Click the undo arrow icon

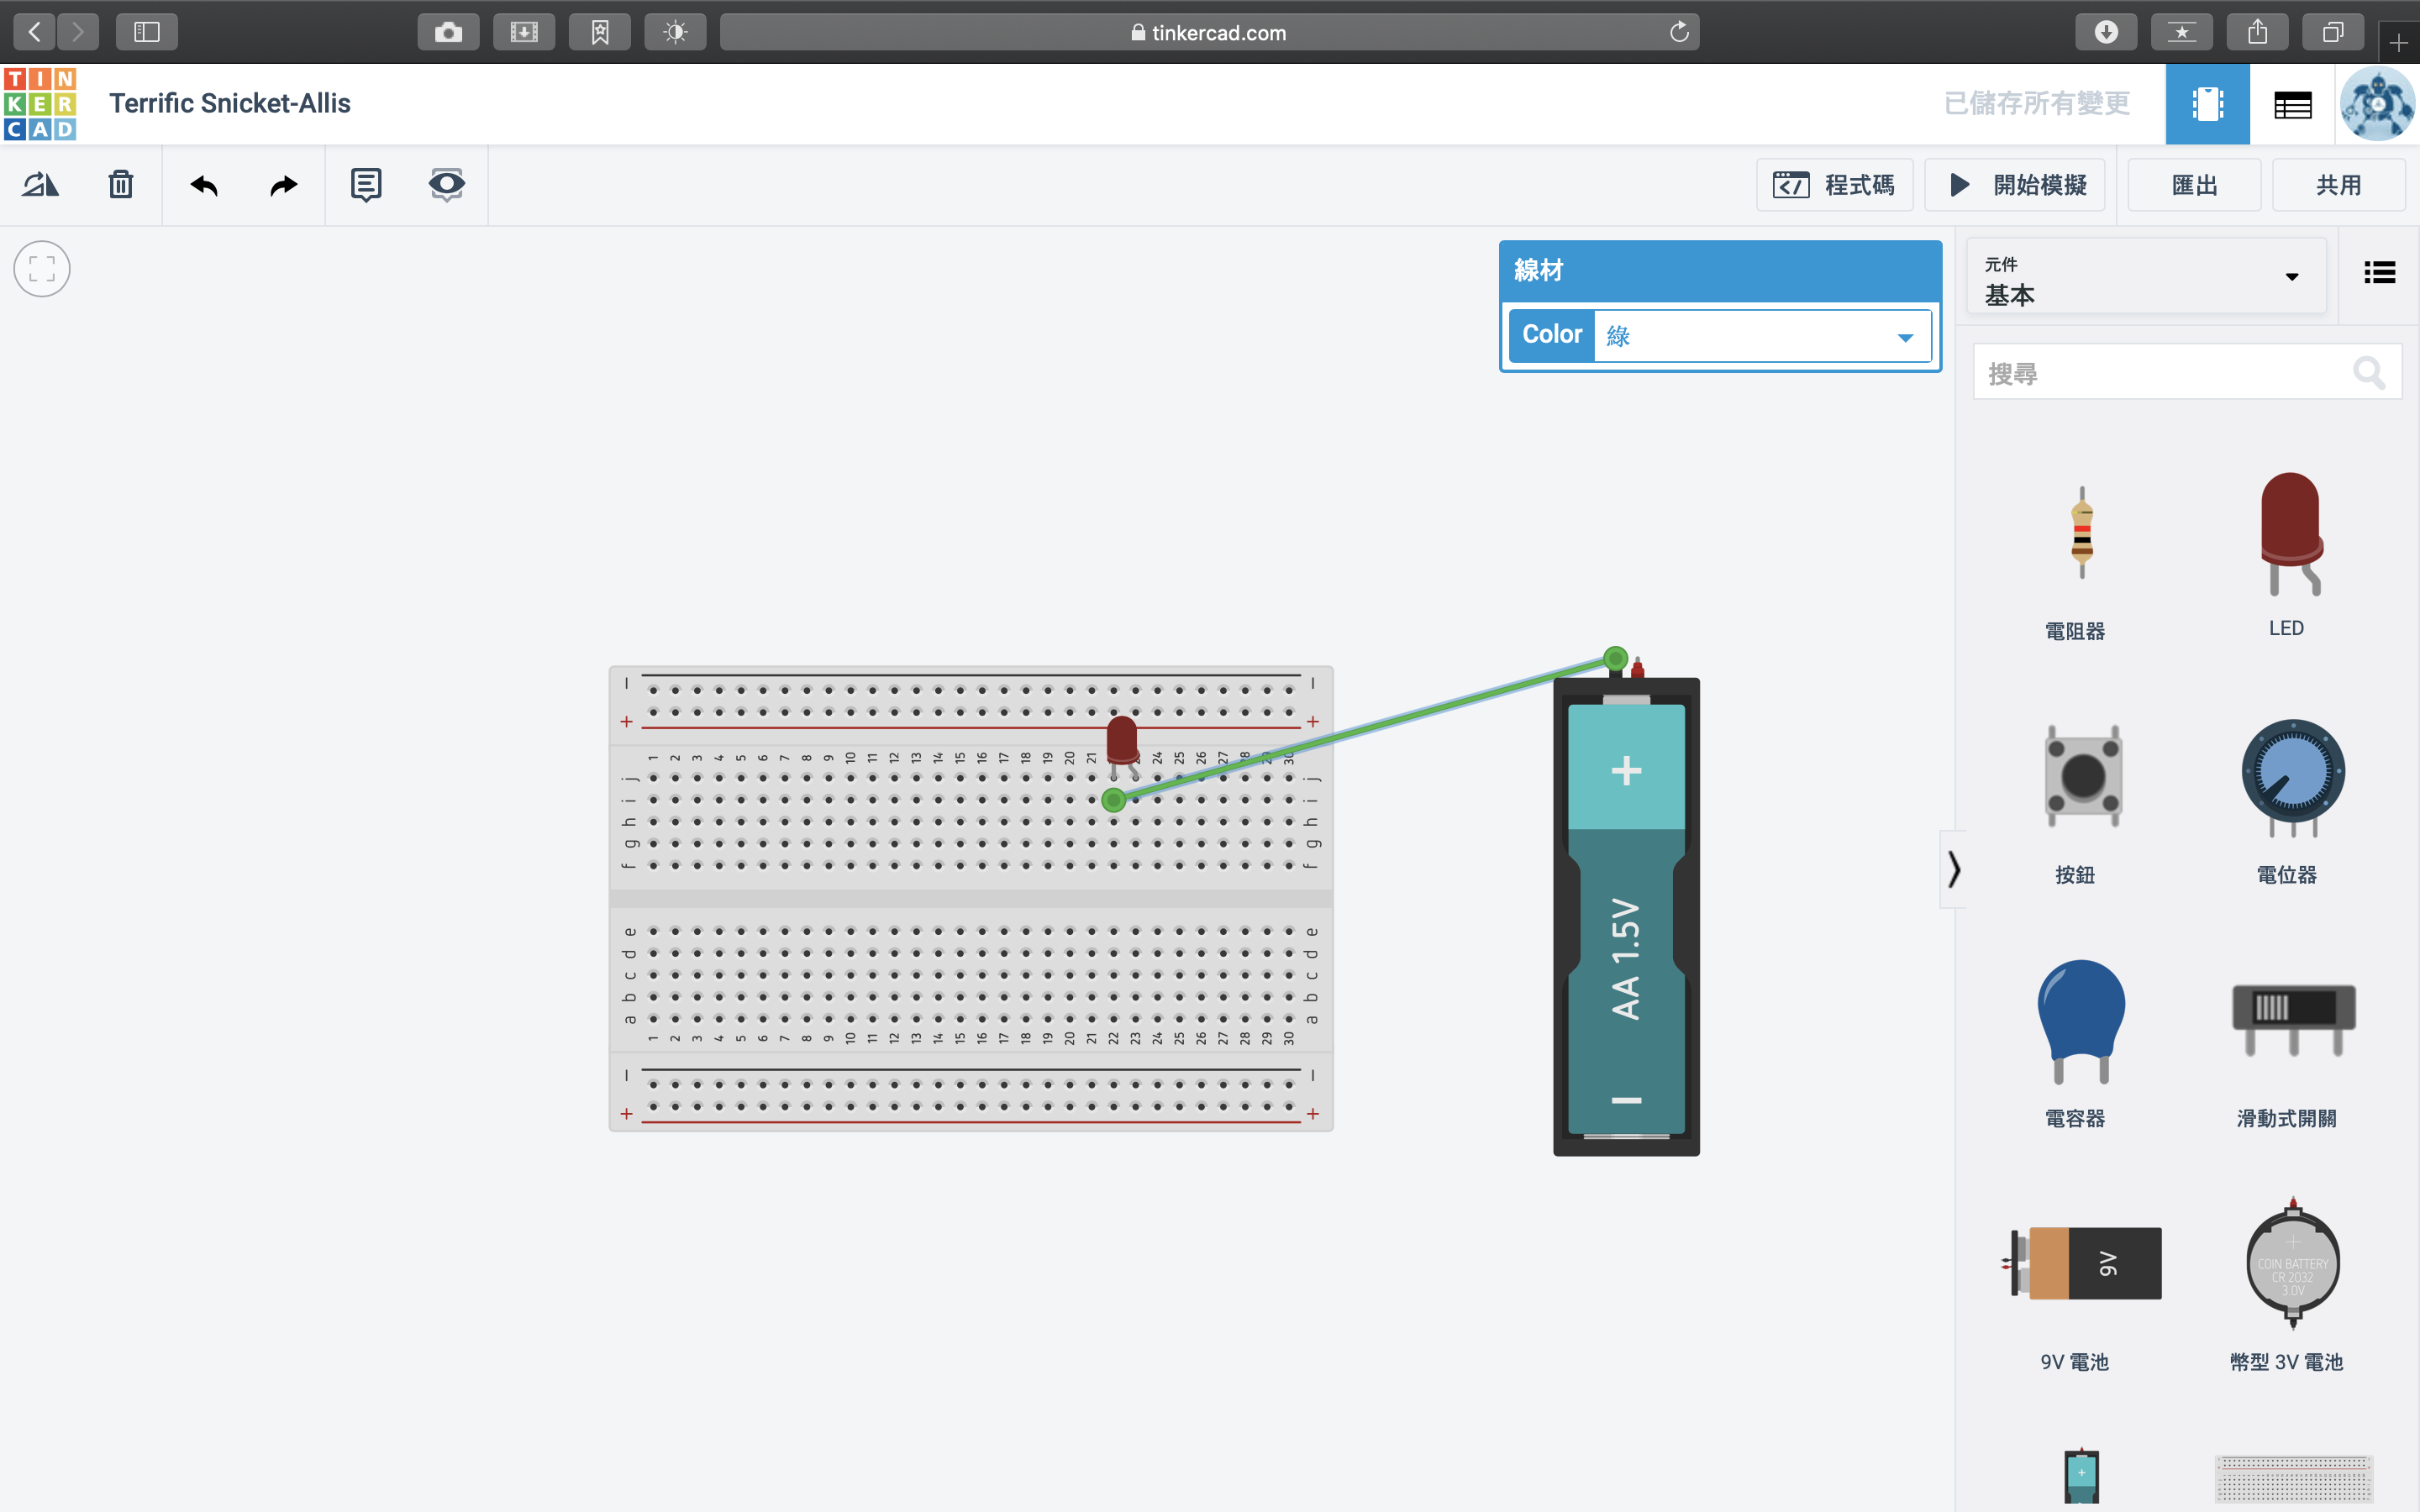(204, 185)
